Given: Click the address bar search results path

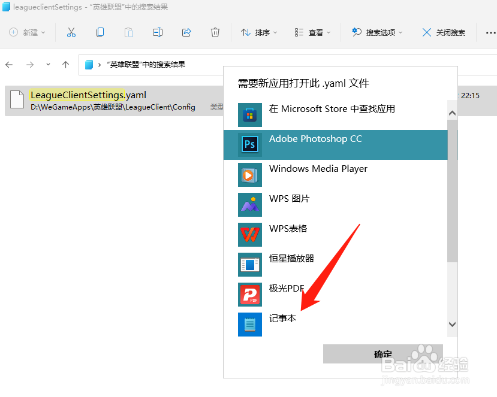Looking at the screenshot, I should 146,65.
